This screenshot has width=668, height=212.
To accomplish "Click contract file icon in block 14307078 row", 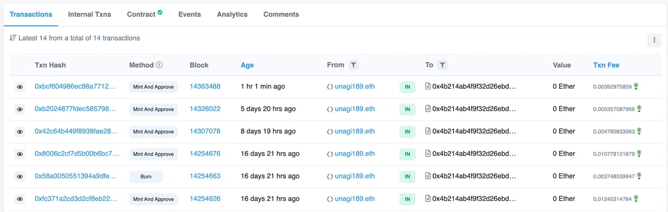I will pyautogui.click(x=428, y=132).
